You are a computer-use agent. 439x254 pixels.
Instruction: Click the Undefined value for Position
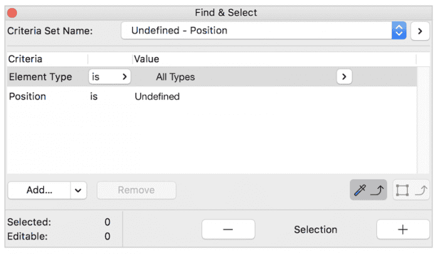tap(157, 97)
